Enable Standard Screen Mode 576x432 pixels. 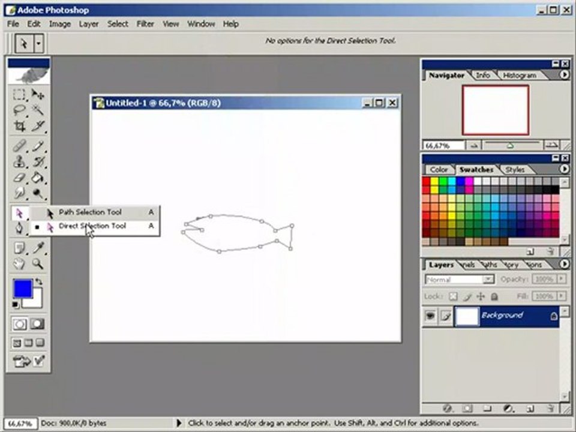pos(17,343)
